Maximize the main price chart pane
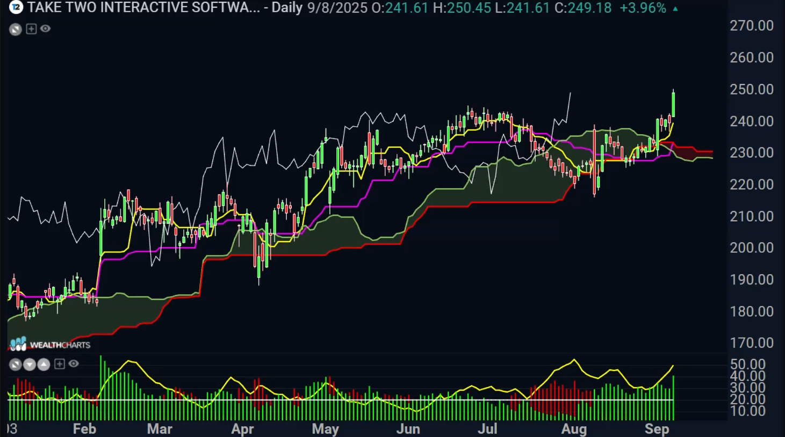The width and height of the screenshot is (785, 437). (16, 30)
